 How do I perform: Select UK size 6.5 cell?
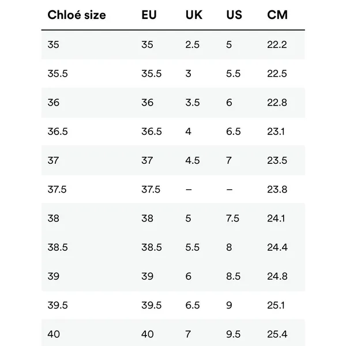pos(193,305)
